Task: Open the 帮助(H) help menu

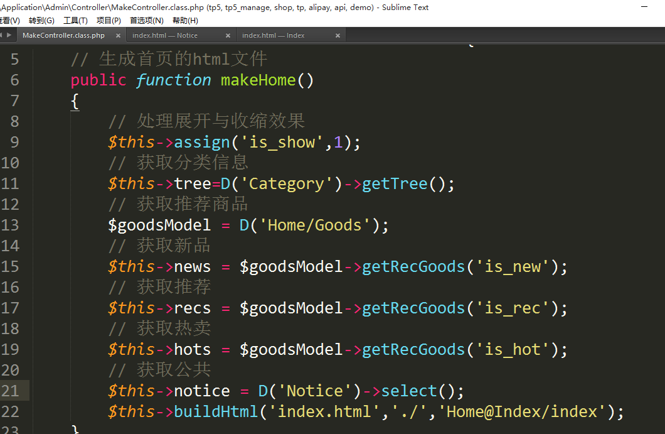Action: (185, 21)
